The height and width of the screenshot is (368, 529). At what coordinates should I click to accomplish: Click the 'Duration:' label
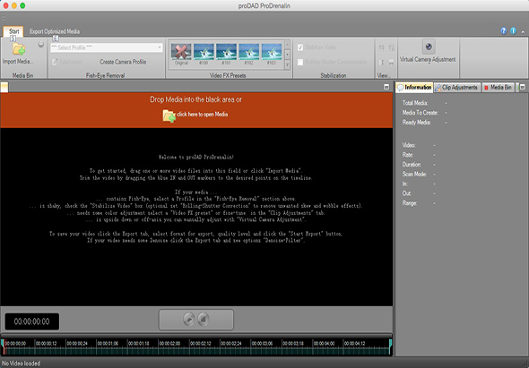tap(412, 165)
